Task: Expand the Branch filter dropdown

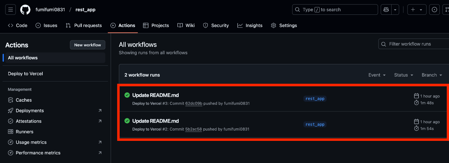Action: click(x=432, y=75)
